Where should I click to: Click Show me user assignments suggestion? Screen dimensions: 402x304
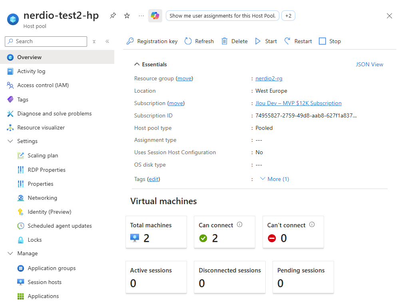[222, 16]
